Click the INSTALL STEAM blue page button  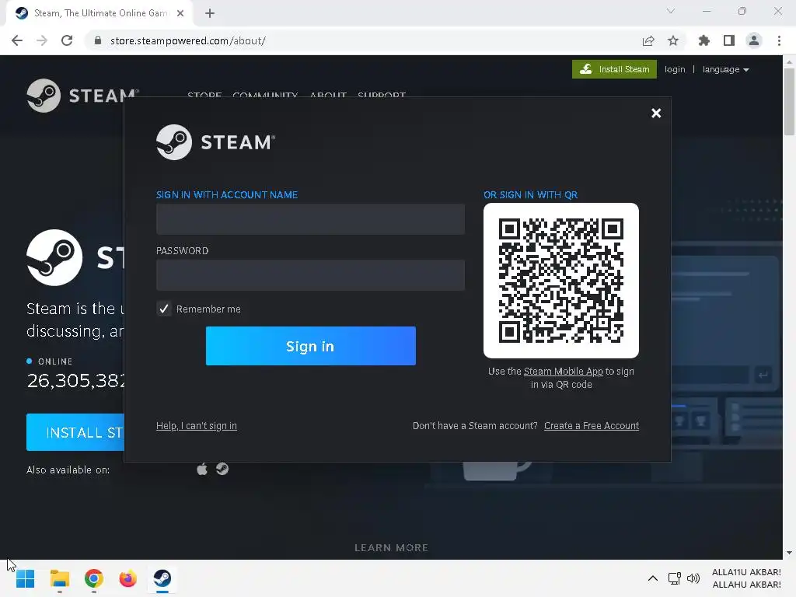[x=75, y=432]
